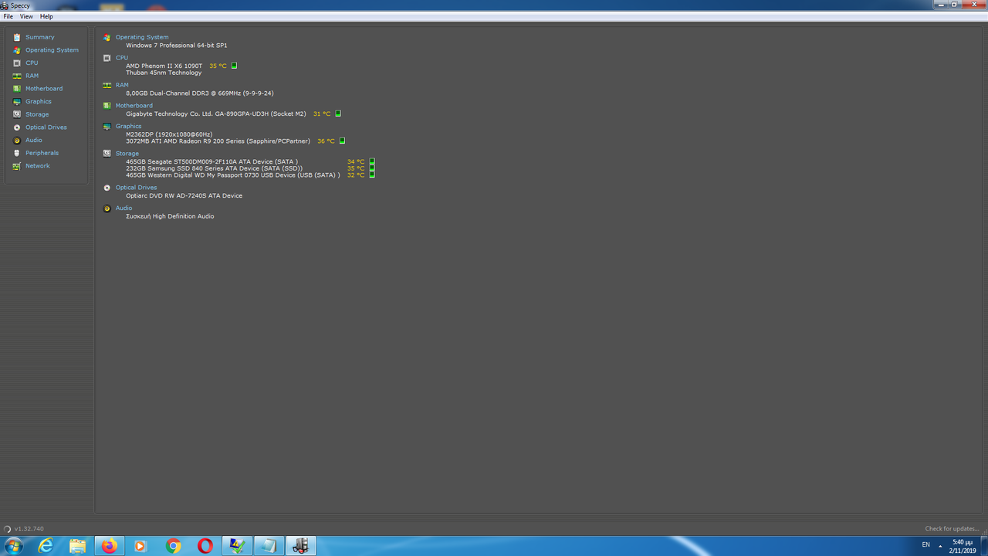
Task: Click 'Windows 7 Professional 64-bit SP1' text
Action: click(177, 46)
